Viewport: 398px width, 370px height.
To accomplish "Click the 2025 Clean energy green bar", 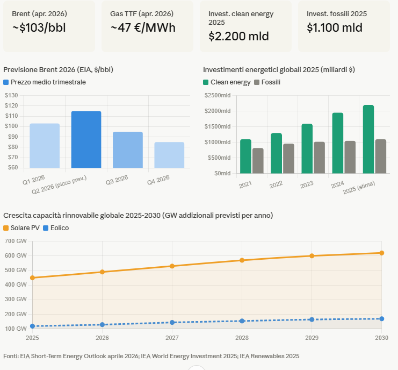I will point(368,139).
